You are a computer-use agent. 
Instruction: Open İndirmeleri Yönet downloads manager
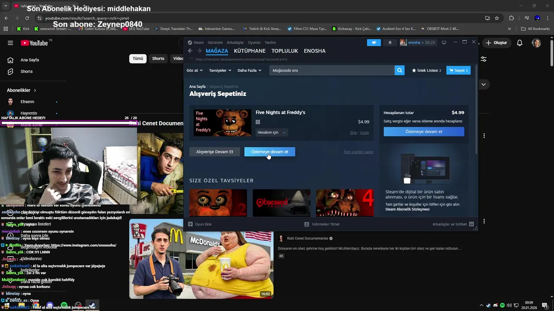pos(322,224)
